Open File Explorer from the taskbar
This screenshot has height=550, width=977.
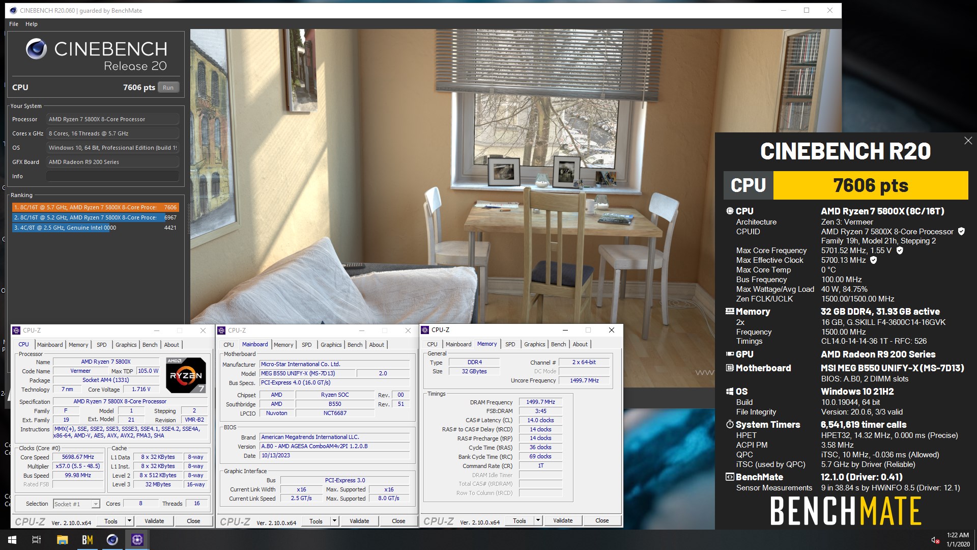click(62, 540)
